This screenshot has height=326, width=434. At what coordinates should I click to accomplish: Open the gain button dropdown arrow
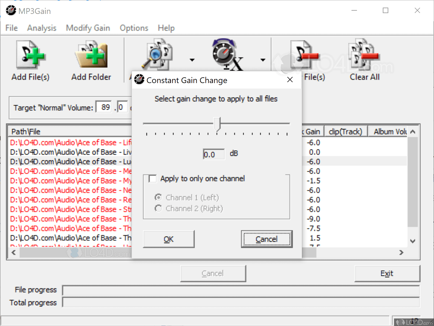(263, 60)
